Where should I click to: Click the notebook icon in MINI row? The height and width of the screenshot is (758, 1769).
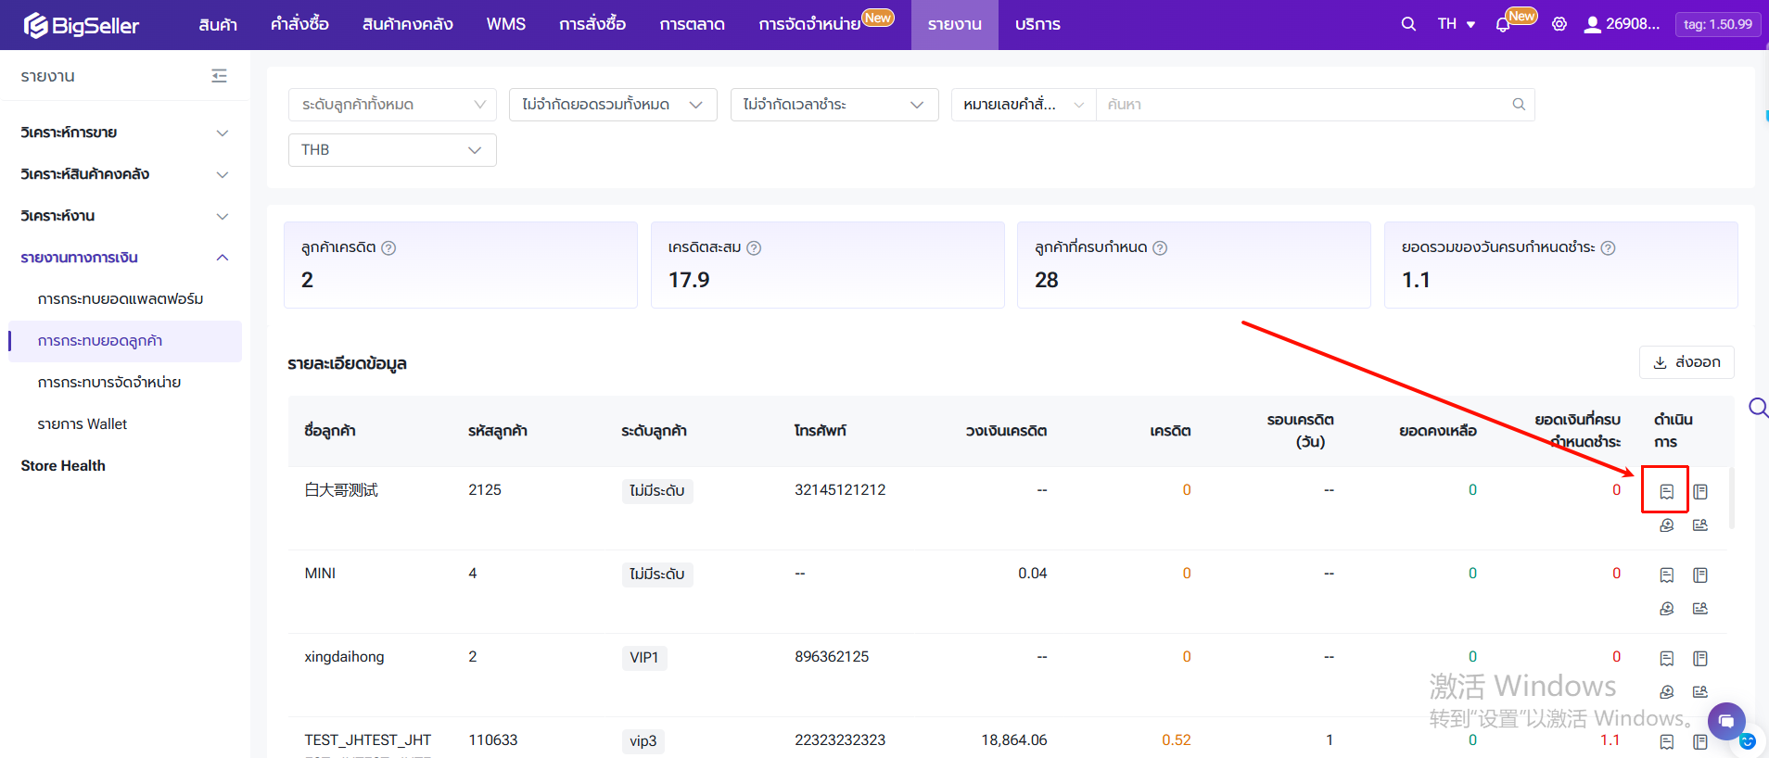(1699, 575)
